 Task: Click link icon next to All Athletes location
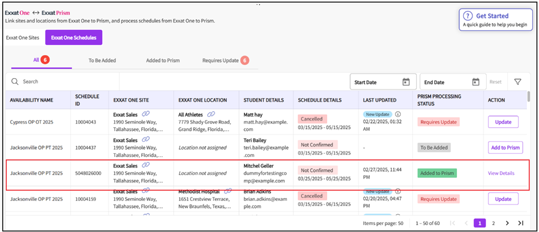click(x=211, y=115)
